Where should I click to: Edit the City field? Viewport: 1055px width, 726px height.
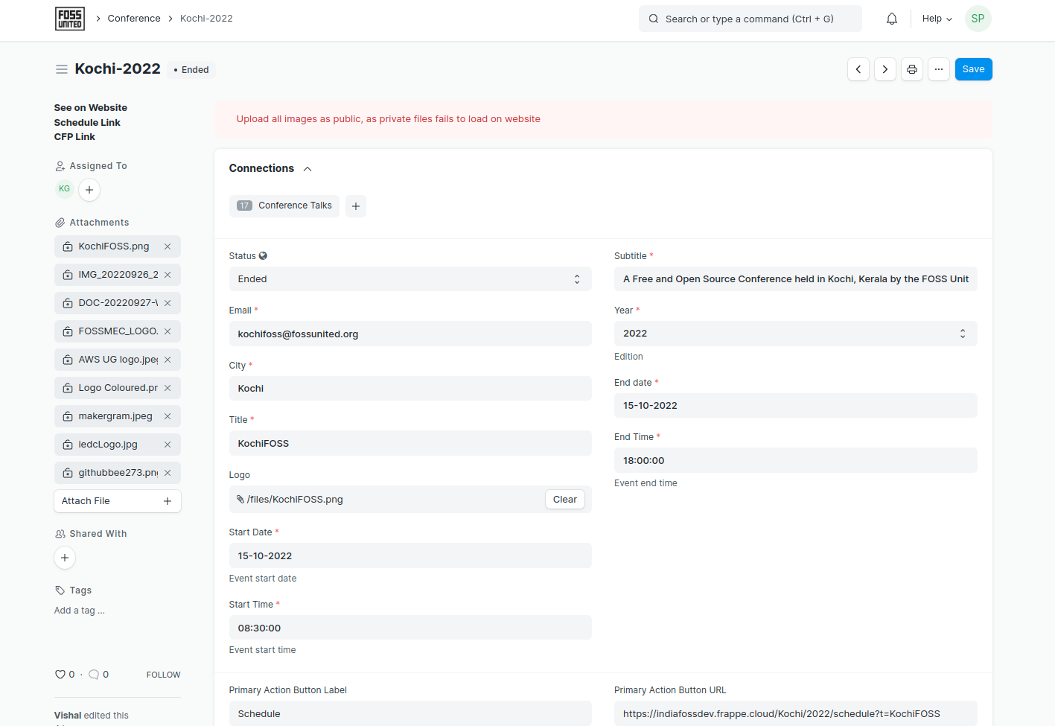pos(410,389)
